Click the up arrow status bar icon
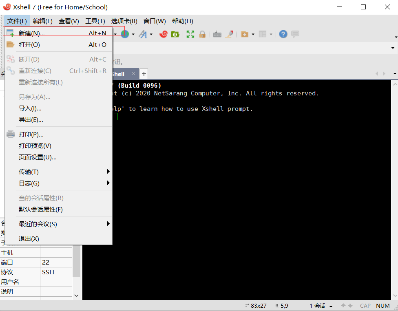 [343, 306]
